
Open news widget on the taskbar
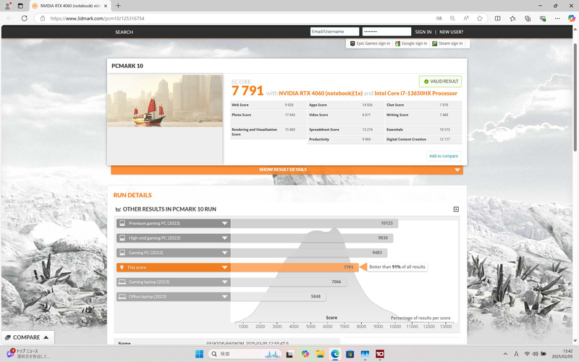click(x=28, y=353)
